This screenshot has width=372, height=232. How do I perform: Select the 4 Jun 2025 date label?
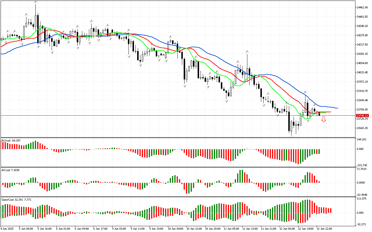[x=8, y=229]
